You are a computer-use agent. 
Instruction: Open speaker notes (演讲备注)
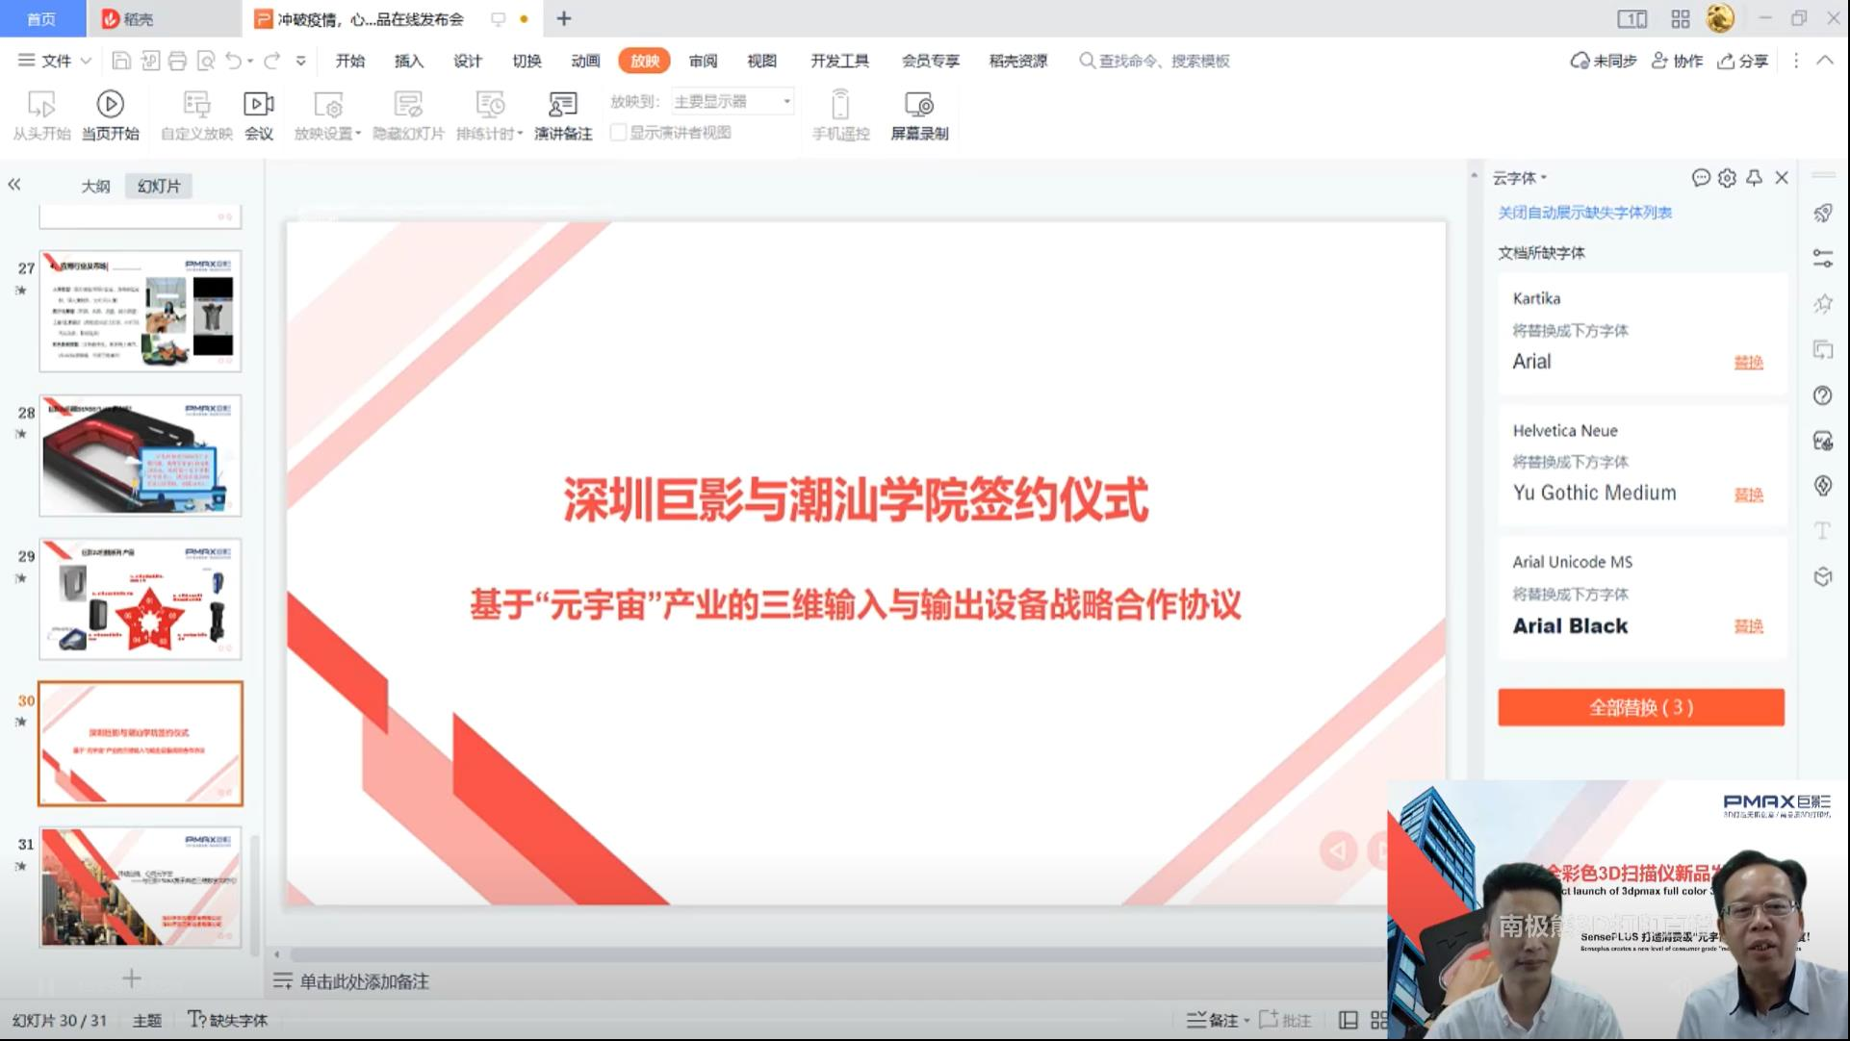pos(563,115)
